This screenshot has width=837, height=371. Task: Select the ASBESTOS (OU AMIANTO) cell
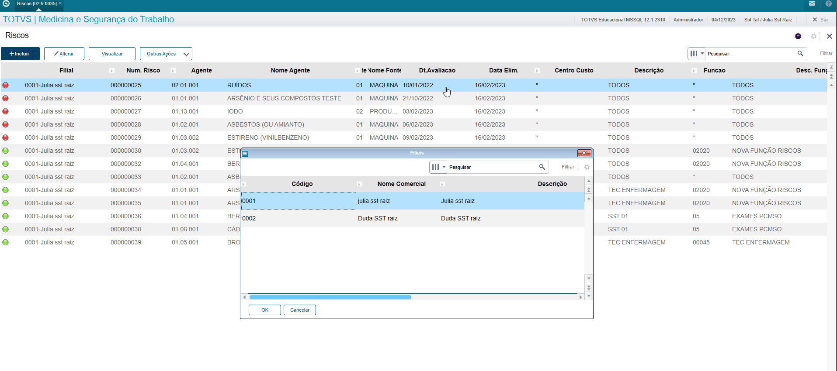[266, 124]
